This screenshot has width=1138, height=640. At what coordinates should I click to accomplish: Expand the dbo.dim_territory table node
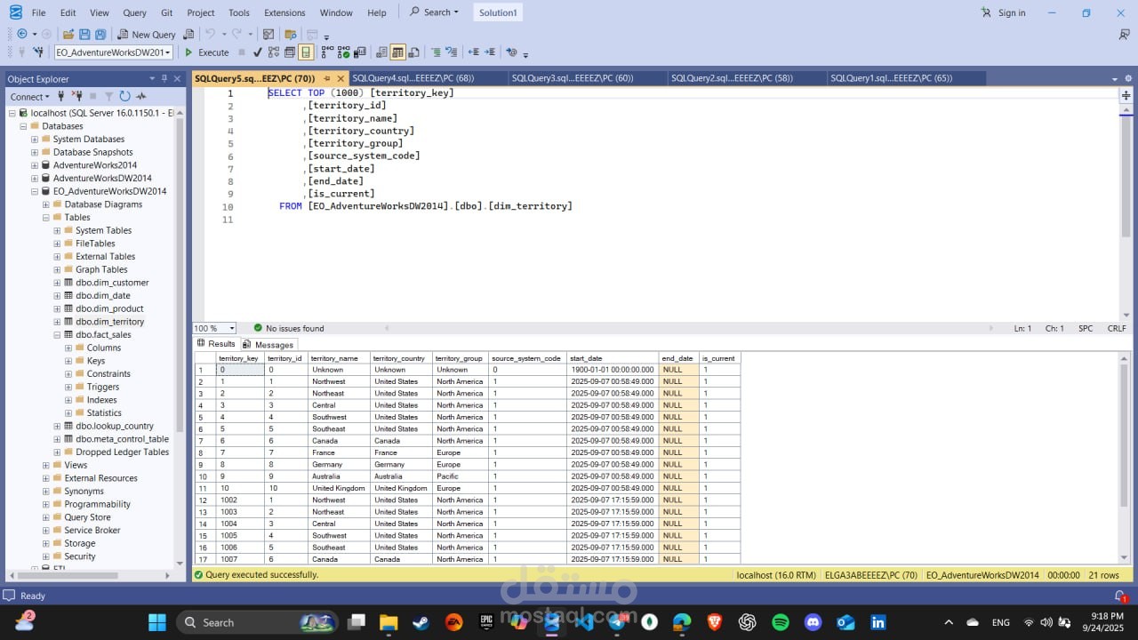point(58,322)
